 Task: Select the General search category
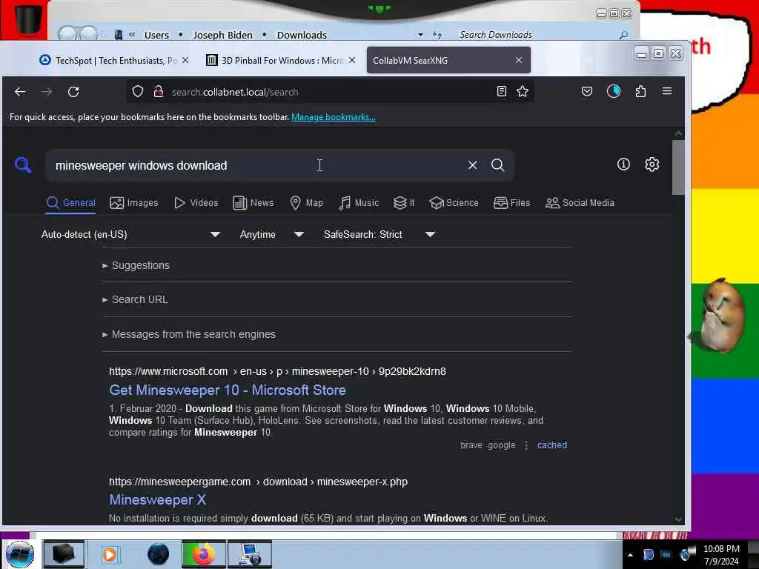click(x=70, y=203)
